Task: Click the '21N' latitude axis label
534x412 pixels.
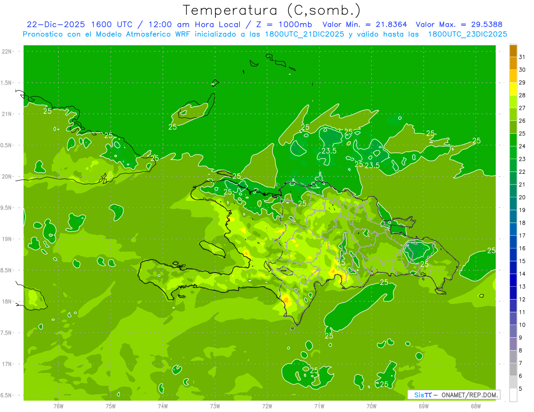Action: [x=7, y=114]
